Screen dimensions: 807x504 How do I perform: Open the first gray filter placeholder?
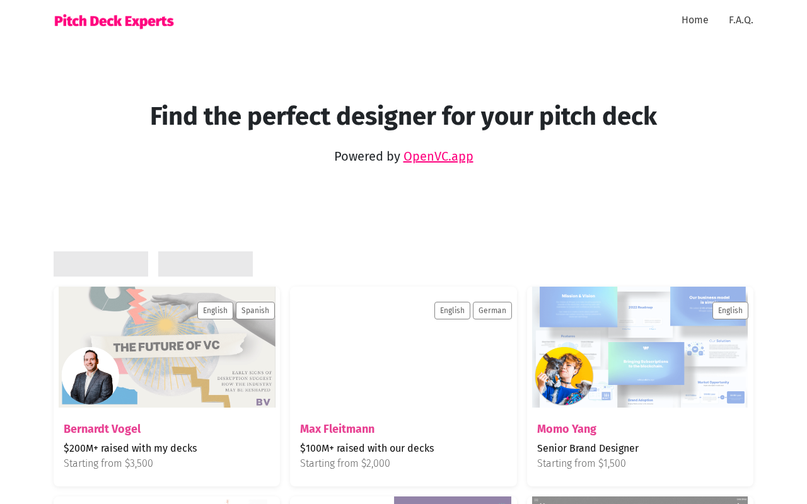tap(101, 264)
